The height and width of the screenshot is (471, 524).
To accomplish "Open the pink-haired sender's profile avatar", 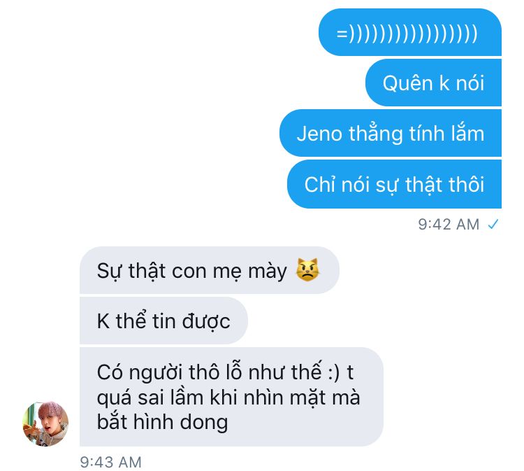I will pos(45,424).
